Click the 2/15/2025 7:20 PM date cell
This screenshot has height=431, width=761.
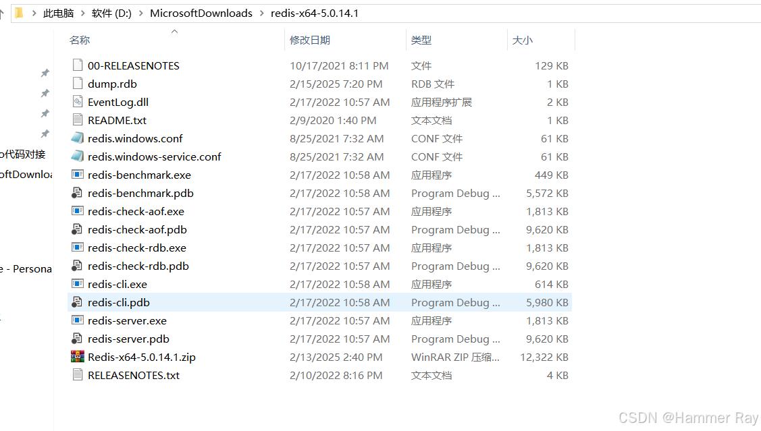(x=336, y=84)
